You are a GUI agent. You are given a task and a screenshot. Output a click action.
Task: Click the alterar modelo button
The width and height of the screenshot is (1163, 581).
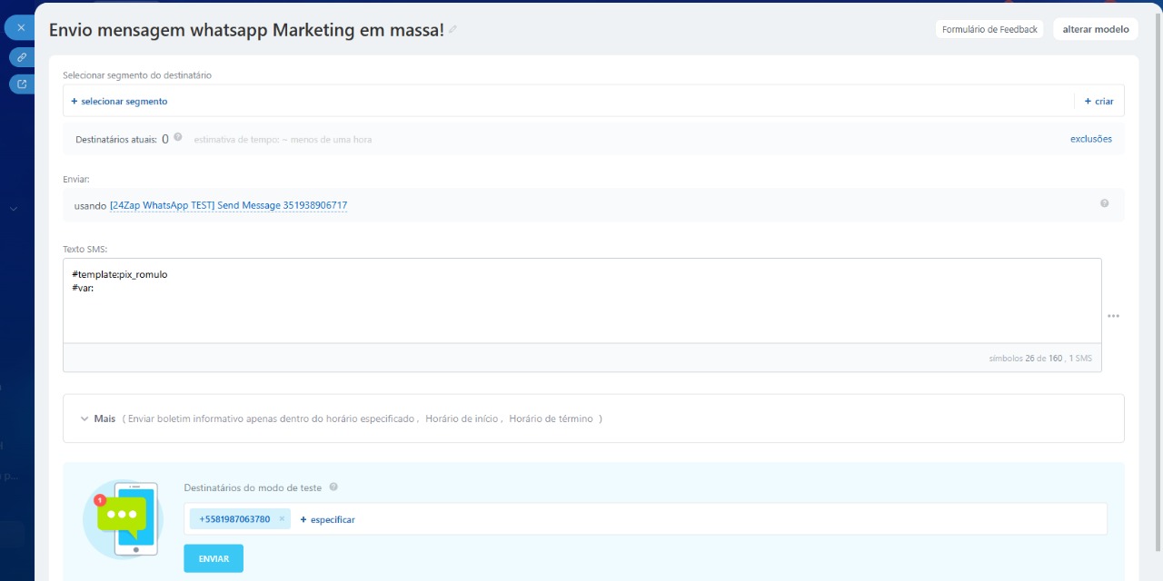pos(1095,29)
